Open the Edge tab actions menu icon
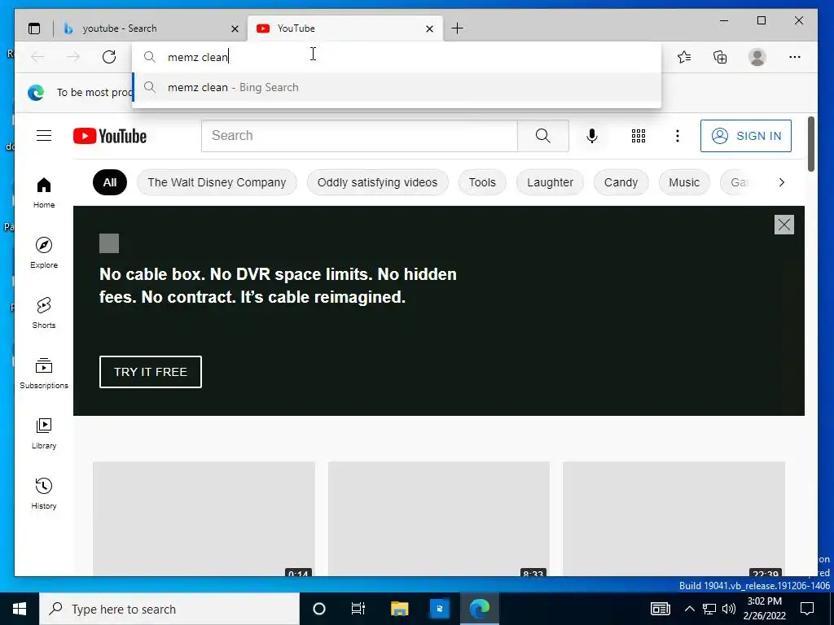This screenshot has width=834, height=625. [x=34, y=28]
